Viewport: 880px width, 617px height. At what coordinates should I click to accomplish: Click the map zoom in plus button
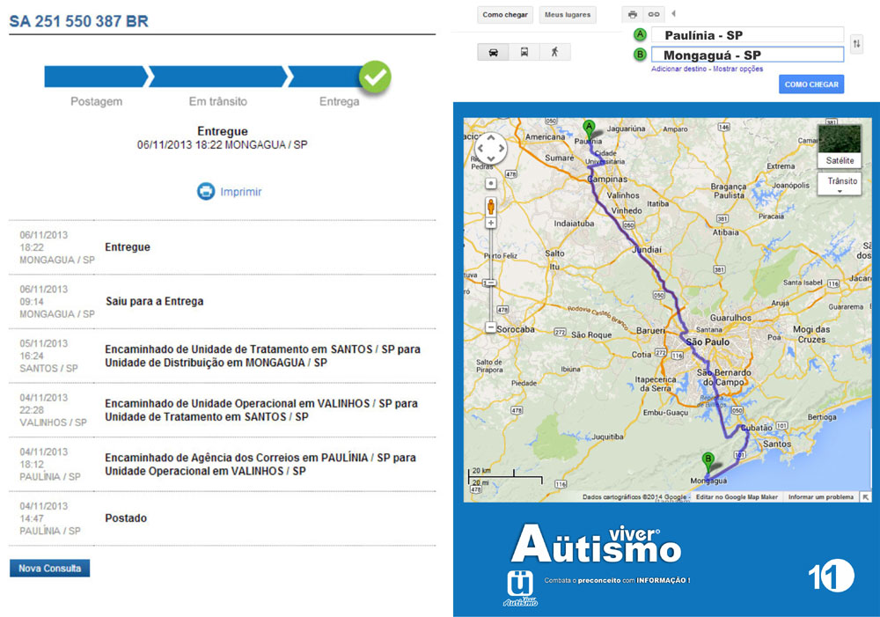pyautogui.click(x=490, y=224)
